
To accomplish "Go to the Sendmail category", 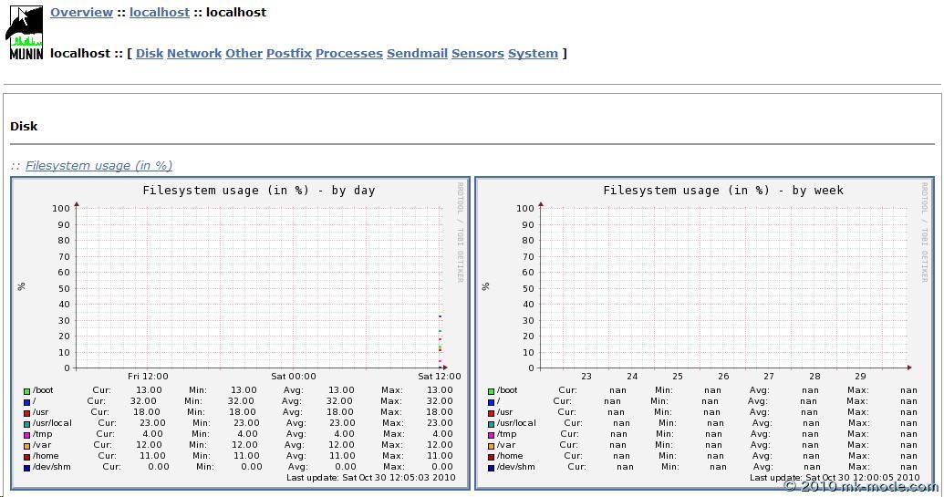I will tap(417, 54).
